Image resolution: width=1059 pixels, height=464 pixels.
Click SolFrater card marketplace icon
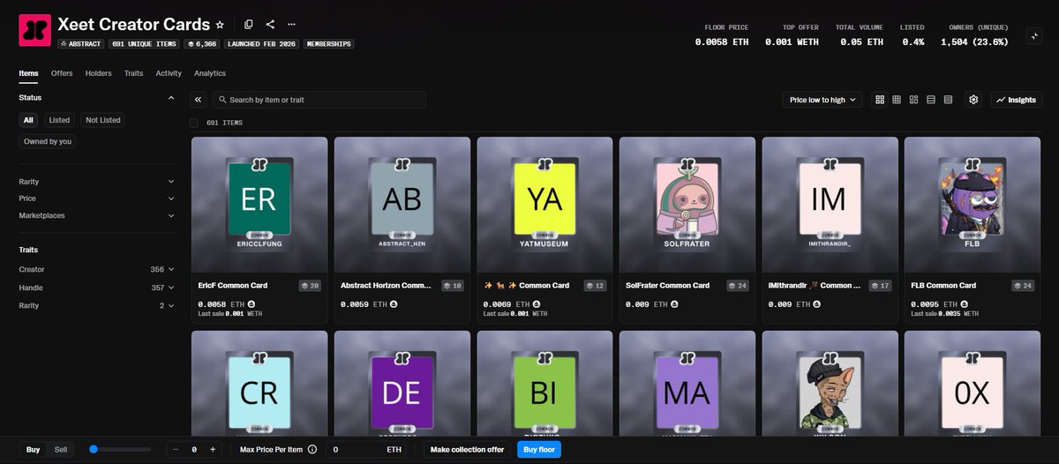click(x=674, y=304)
